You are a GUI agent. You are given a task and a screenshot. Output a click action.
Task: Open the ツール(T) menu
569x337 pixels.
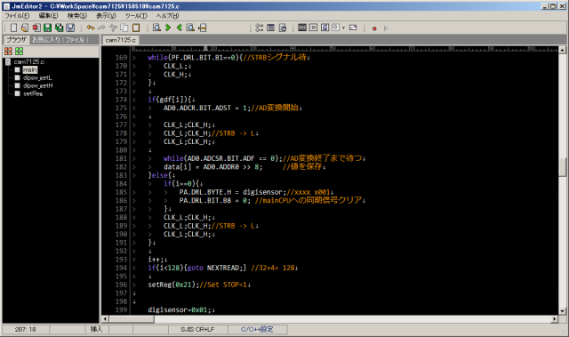point(136,16)
